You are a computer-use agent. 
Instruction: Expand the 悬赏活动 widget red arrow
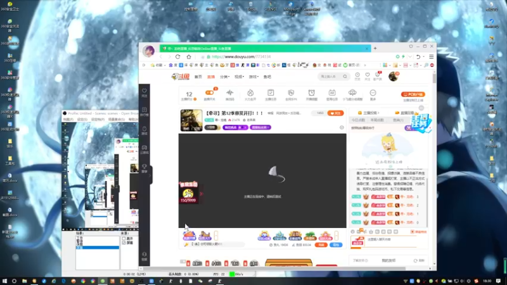(201, 194)
